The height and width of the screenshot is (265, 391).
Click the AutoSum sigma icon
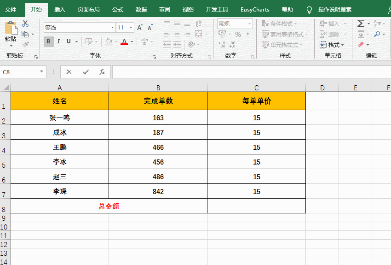361,24
